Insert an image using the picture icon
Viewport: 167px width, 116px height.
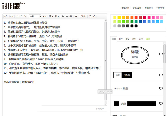[x=76, y=16]
